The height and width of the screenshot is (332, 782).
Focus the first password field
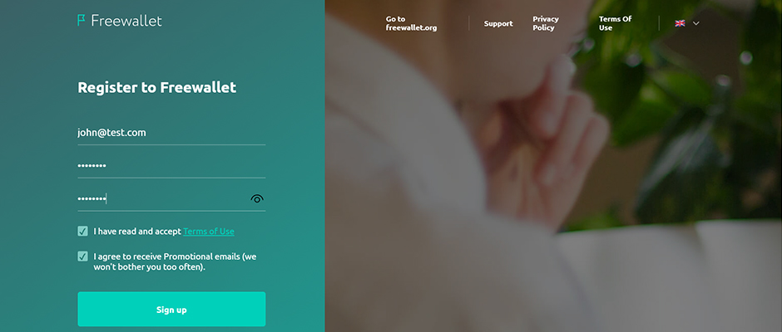tap(171, 166)
